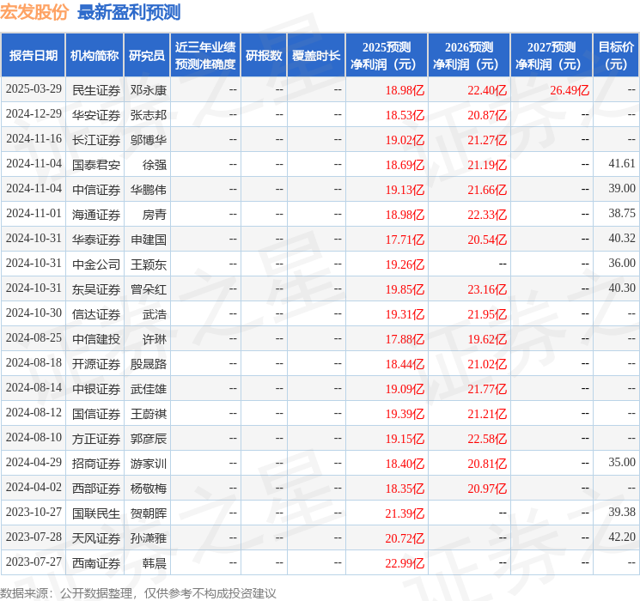The height and width of the screenshot is (601, 640).
Task: Click the 26.49亿 2027 forecast value
Action: pos(570,90)
